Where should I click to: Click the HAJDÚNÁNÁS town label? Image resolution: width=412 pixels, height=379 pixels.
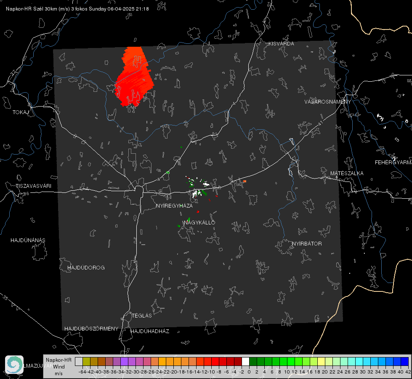(28, 240)
